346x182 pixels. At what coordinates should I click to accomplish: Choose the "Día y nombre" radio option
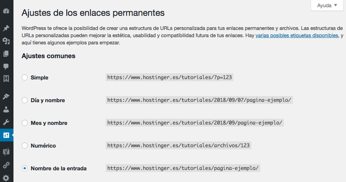pyautogui.click(x=25, y=100)
